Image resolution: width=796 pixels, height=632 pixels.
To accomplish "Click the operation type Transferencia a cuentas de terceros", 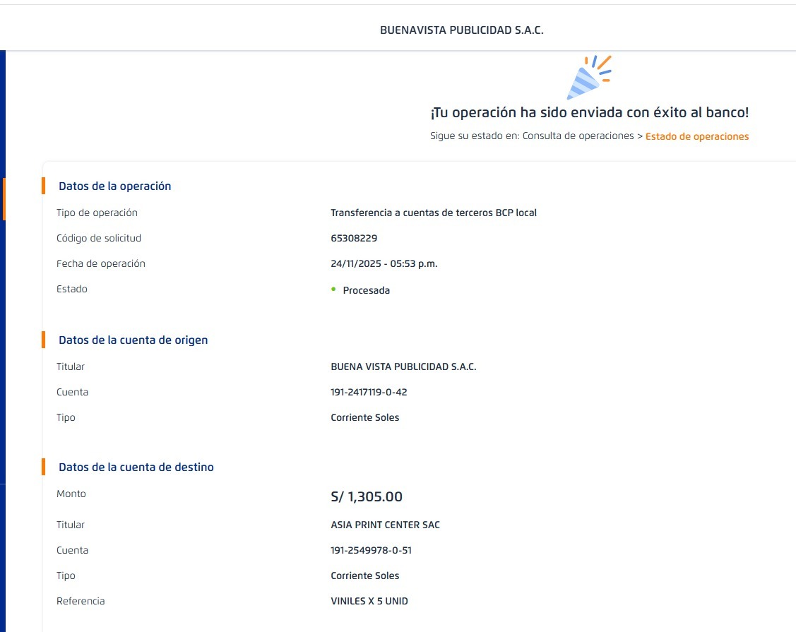I will point(433,213).
